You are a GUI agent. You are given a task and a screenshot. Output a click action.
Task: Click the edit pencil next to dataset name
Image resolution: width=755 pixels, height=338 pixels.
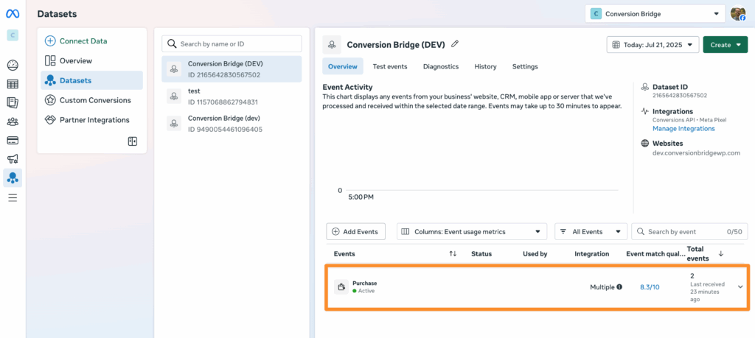pyautogui.click(x=454, y=43)
